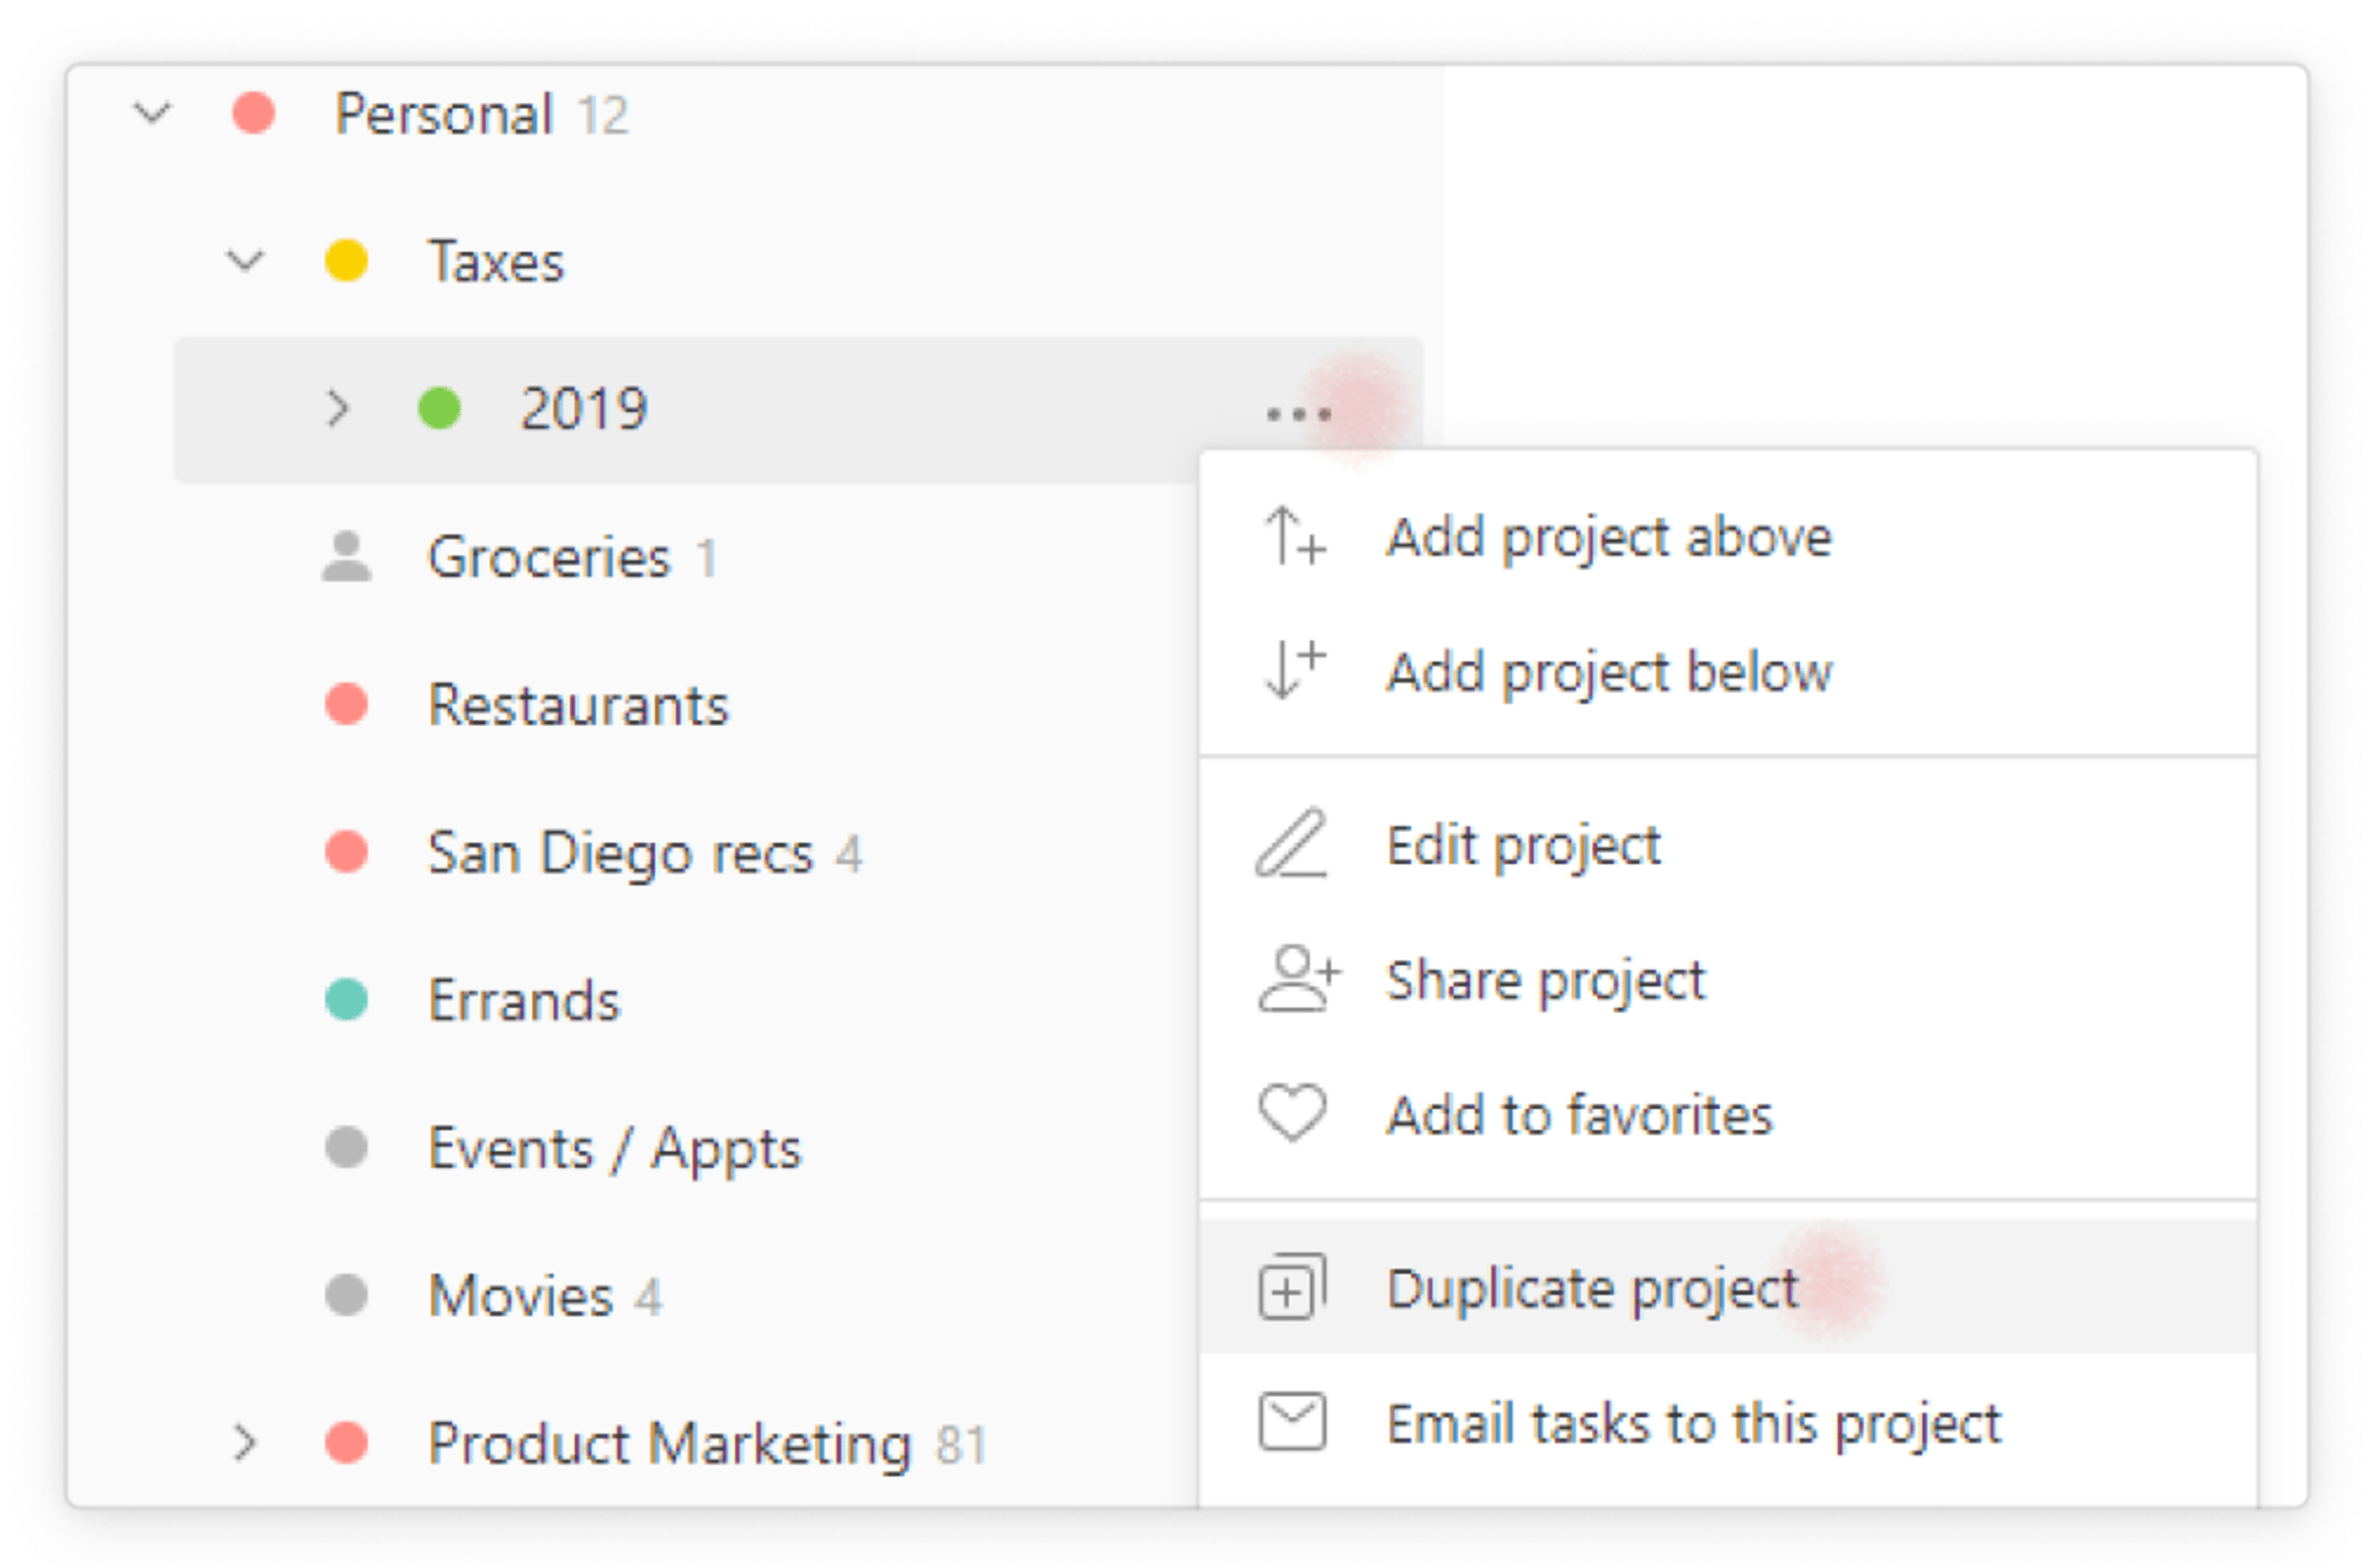Click the envelope Email tasks icon

click(x=1292, y=1421)
